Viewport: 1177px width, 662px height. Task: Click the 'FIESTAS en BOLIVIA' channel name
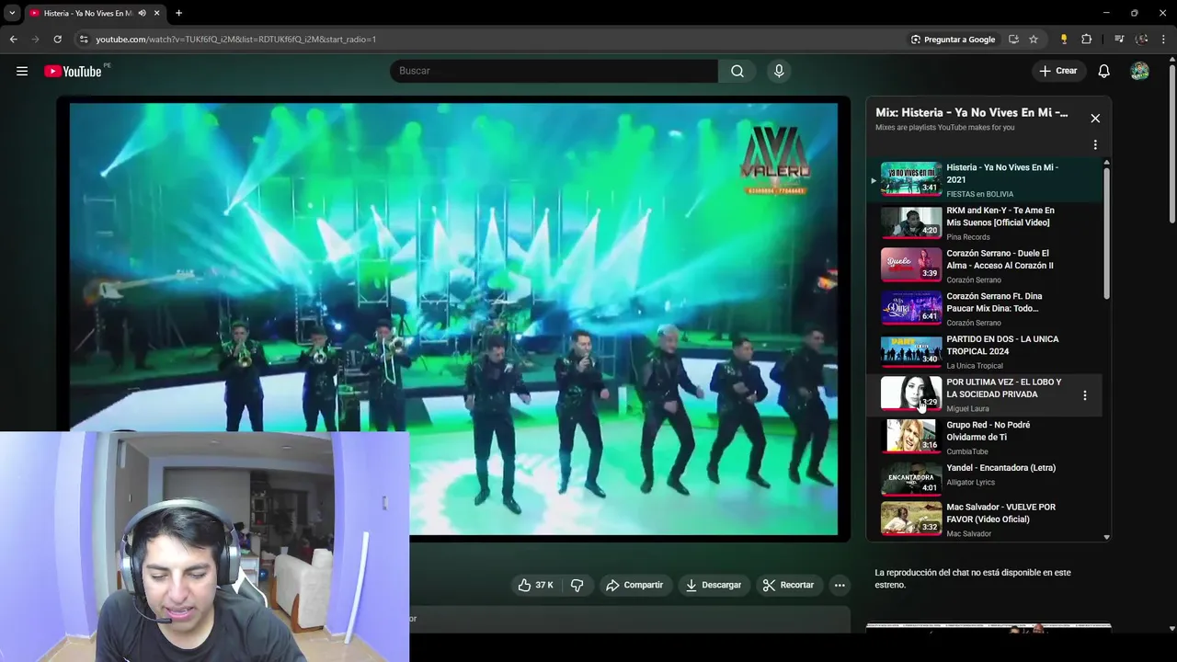pyautogui.click(x=979, y=194)
